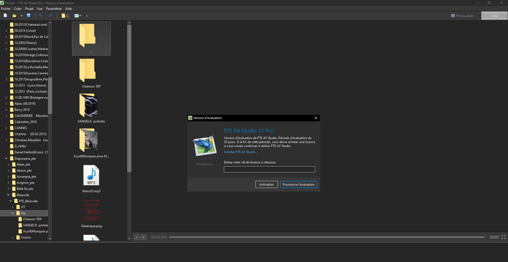
Task: Expand the Alpes (09.2019) folder
Action: 6,104
